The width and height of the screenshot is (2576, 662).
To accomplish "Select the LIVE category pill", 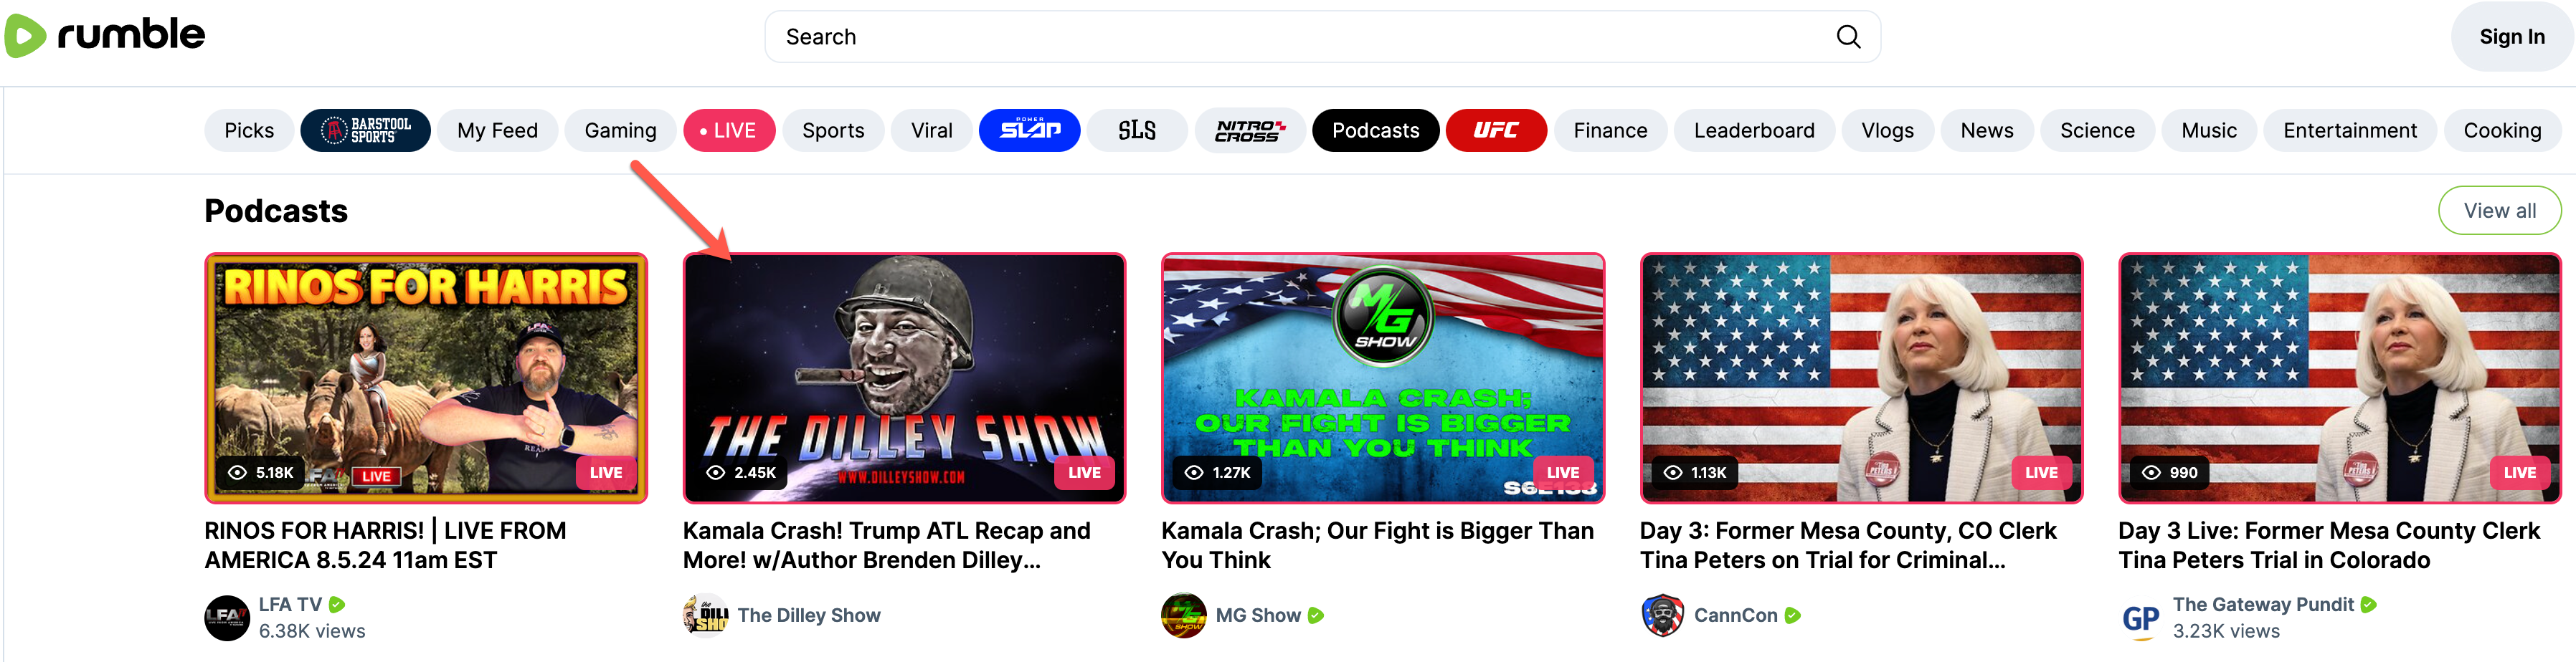I will click(729, 131).
